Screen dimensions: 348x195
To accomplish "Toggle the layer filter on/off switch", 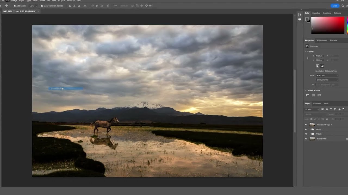I will coord(343,109).
